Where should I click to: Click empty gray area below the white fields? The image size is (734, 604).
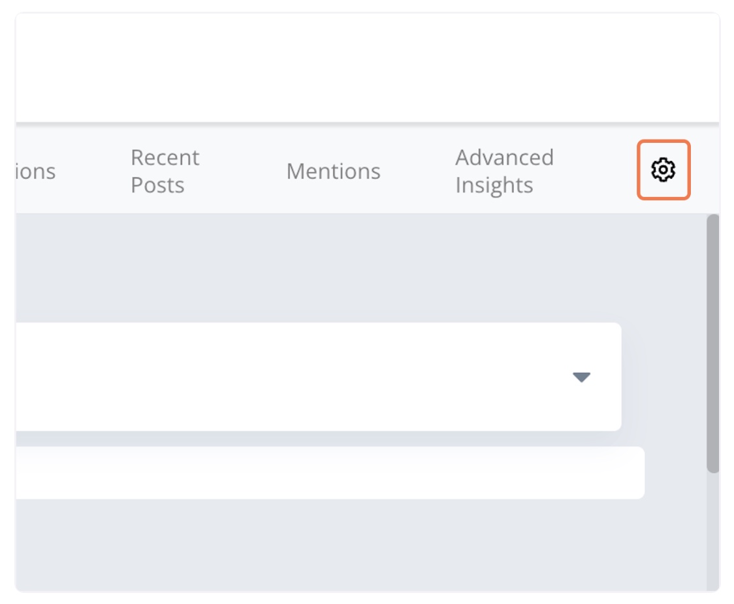point(327,548)
